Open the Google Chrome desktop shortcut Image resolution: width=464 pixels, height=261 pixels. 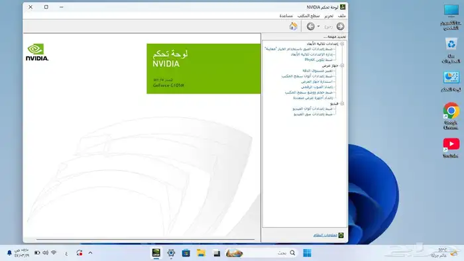tap(451, 116)
